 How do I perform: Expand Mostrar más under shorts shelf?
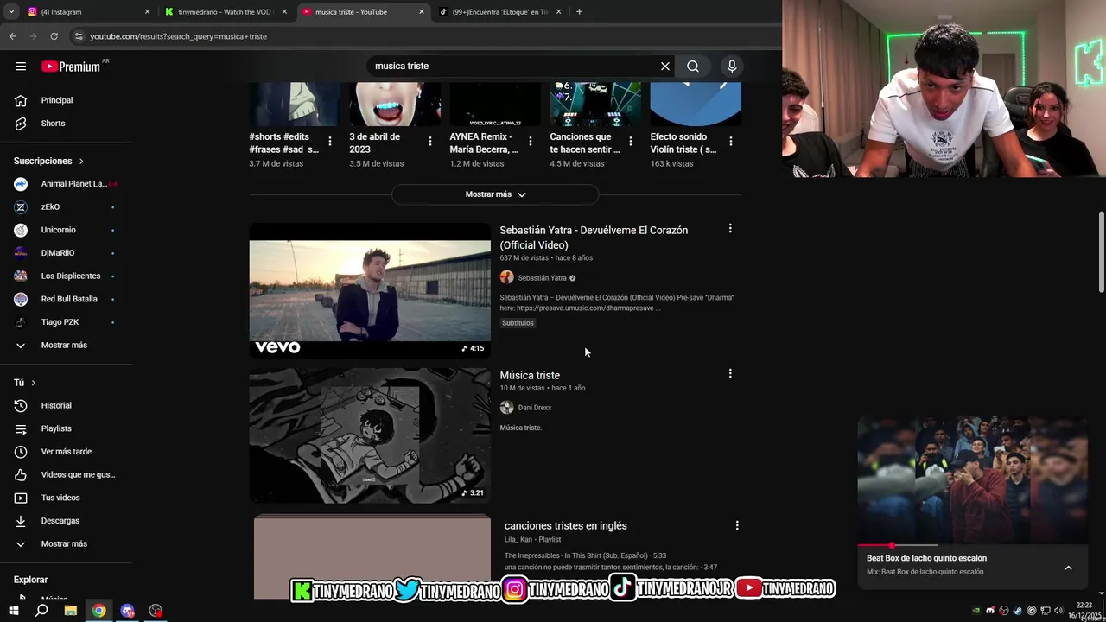(495, 194)
